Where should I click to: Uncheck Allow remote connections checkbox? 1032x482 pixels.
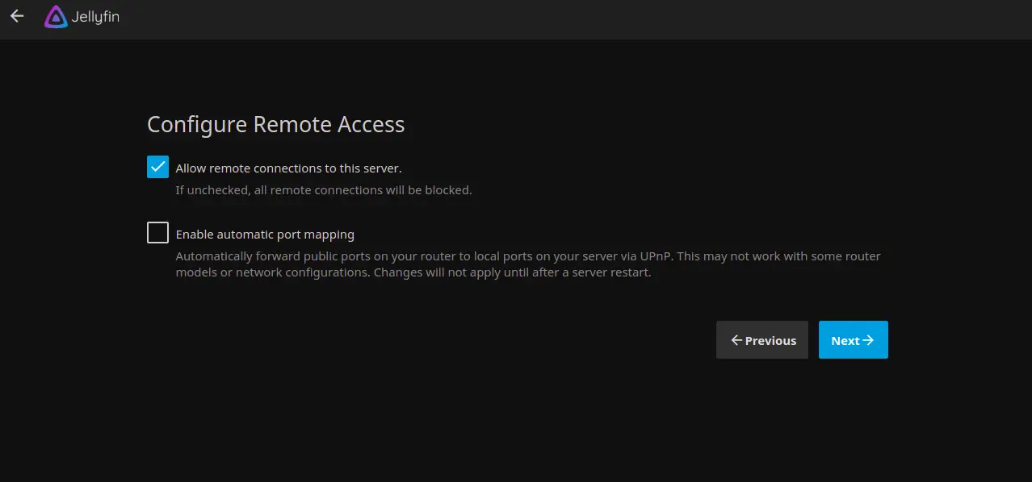[x=157, y=167]
